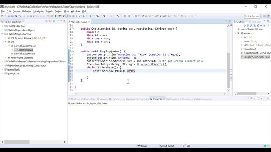Open the File menu
This screenshot has width=271, height=152.
point(3,11)
